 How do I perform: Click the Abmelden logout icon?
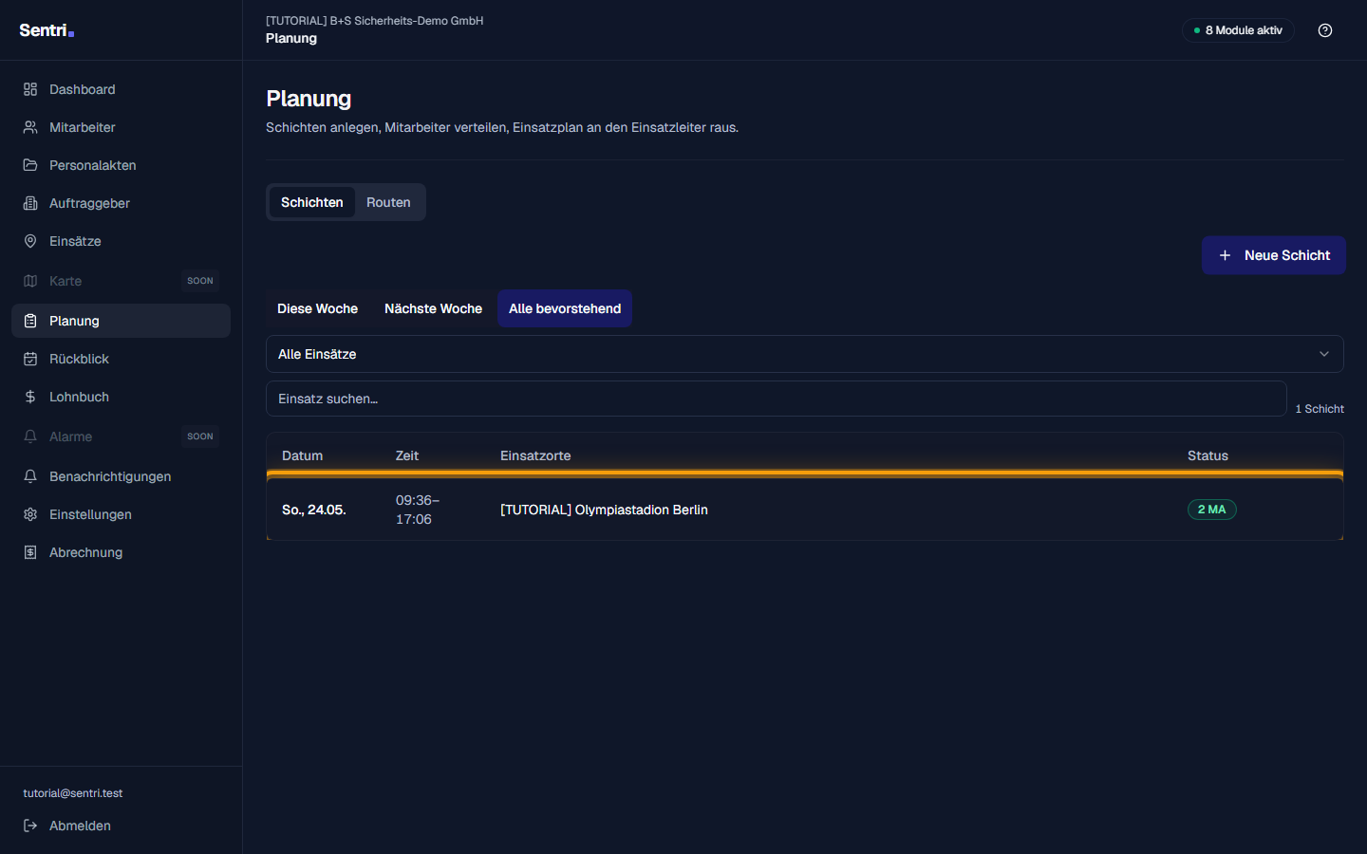click(30, 826)
